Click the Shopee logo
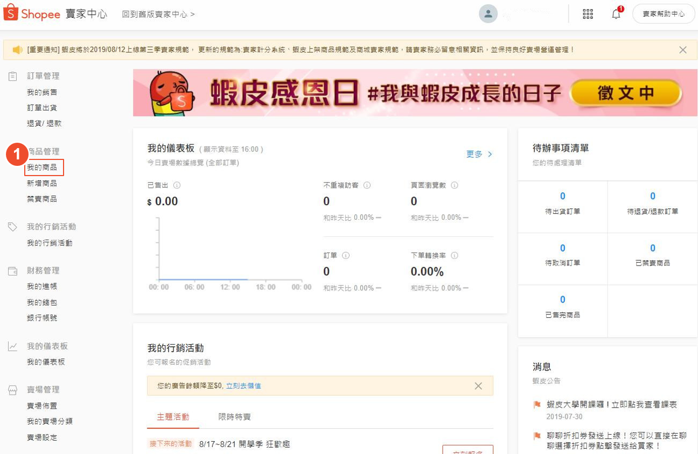 (32, 13)
